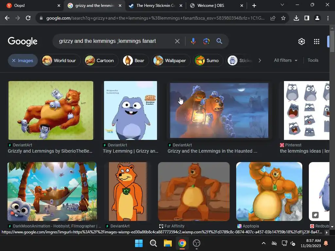Open DarkMoonAnimation beach hammock image

pyautogui.click(x=52, y=192)
